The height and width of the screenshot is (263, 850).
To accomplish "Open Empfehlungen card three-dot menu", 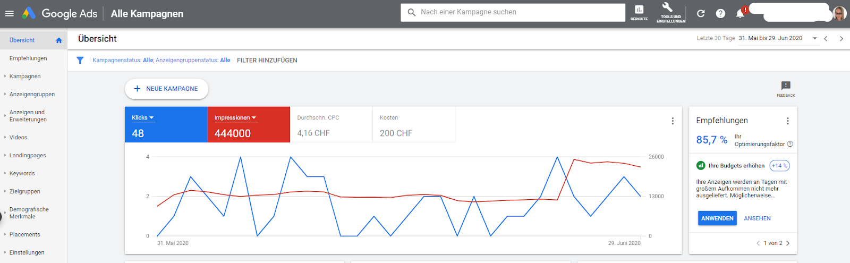I will pos(788,121).
